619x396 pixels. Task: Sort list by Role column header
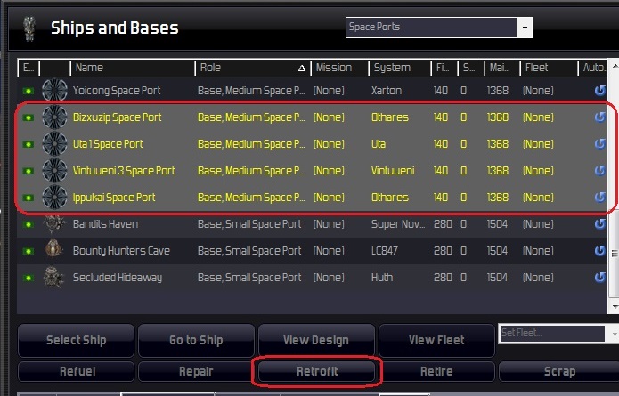coord(253,68)
